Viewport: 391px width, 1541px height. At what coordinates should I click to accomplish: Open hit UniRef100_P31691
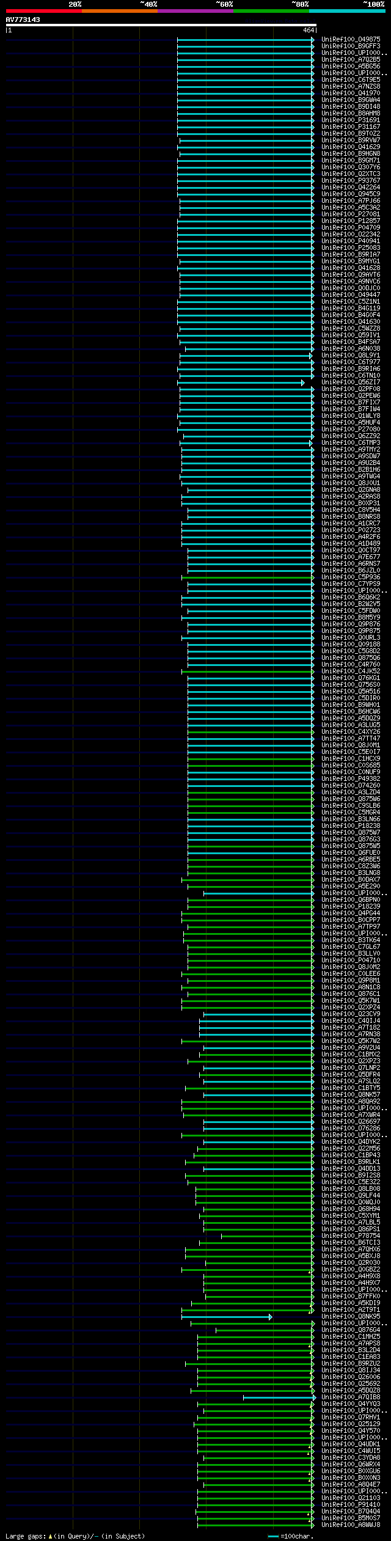351,120
